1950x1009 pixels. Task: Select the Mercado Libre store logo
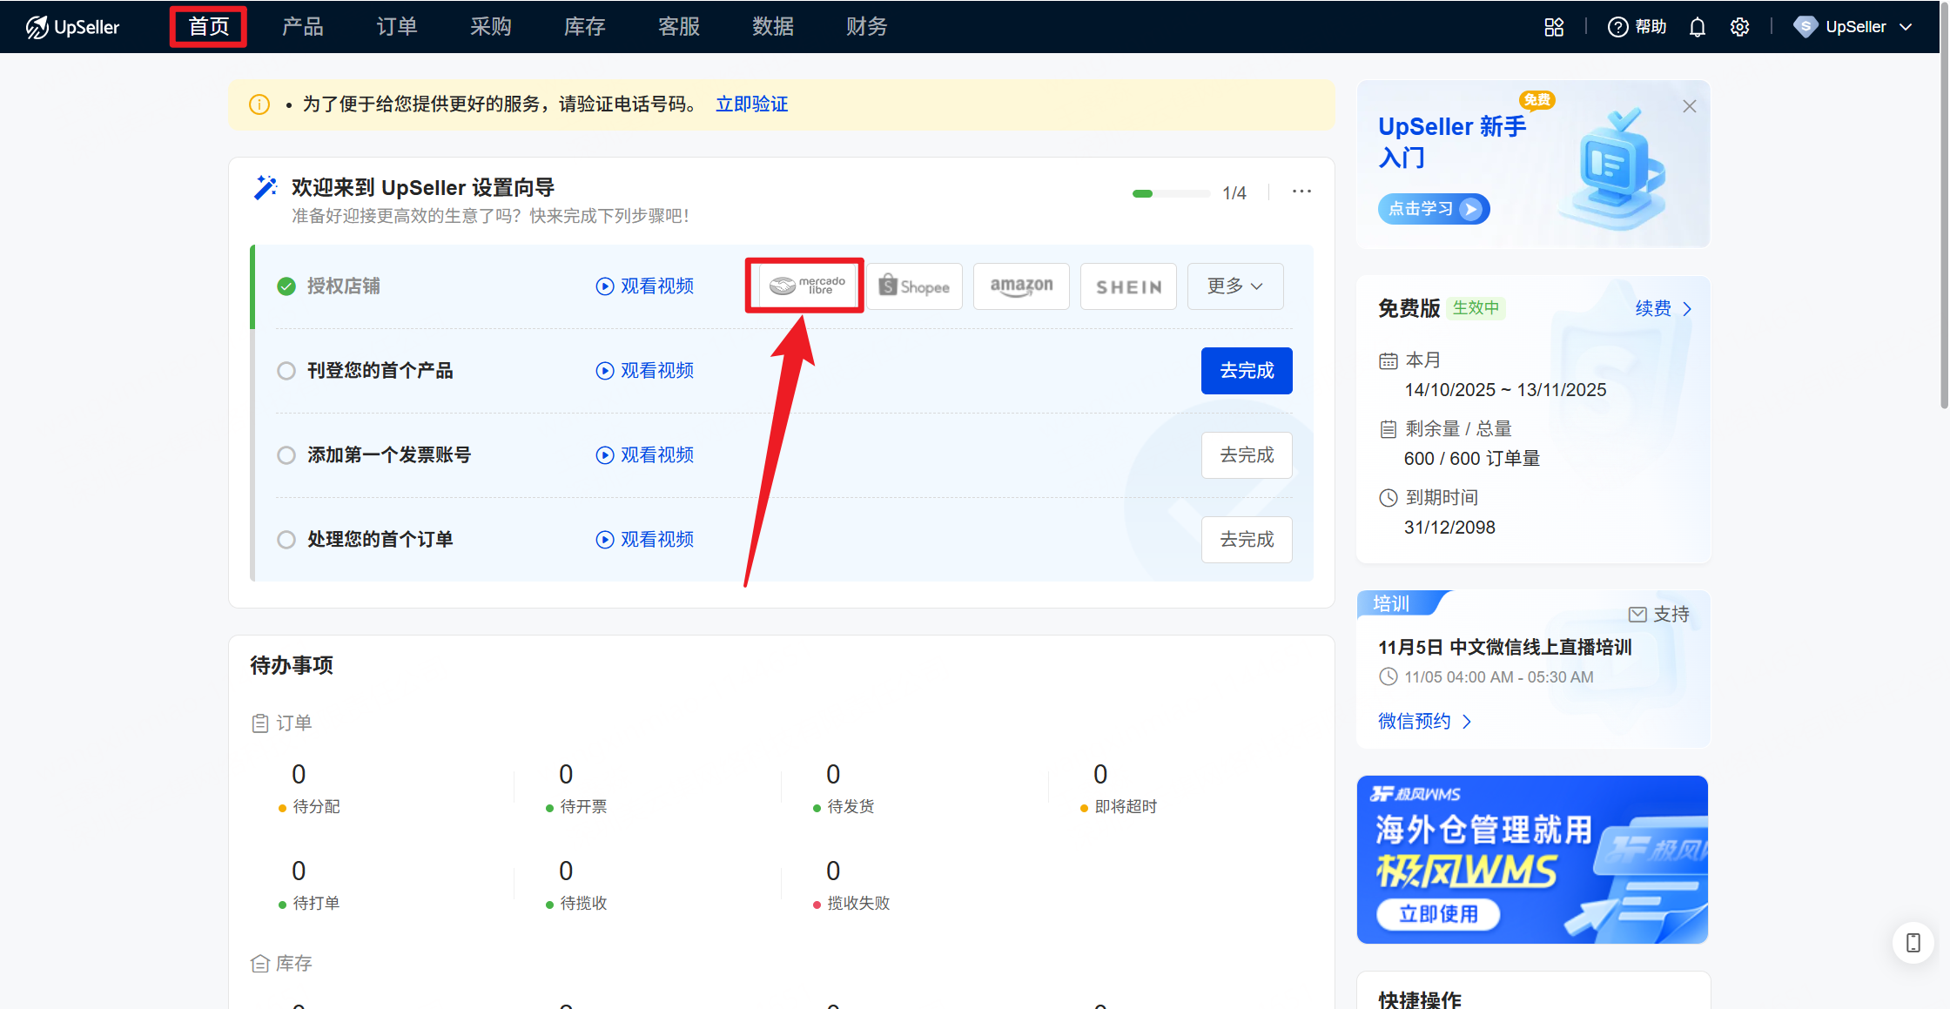[807, 286]
